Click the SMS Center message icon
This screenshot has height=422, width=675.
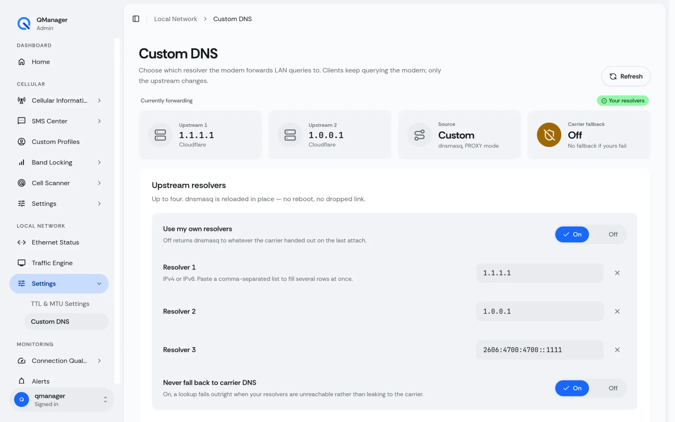[x=22, y=121]
